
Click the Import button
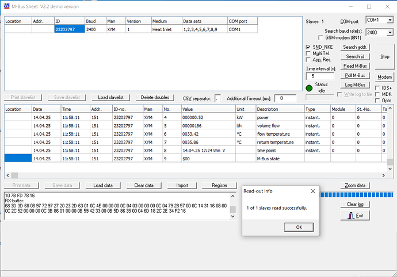[x=182, y=186]
